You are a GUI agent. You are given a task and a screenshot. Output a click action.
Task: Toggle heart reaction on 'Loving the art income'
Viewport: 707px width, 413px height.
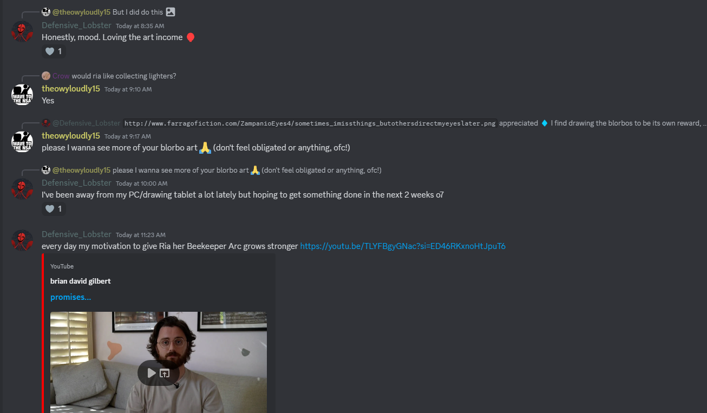[54, 51]
